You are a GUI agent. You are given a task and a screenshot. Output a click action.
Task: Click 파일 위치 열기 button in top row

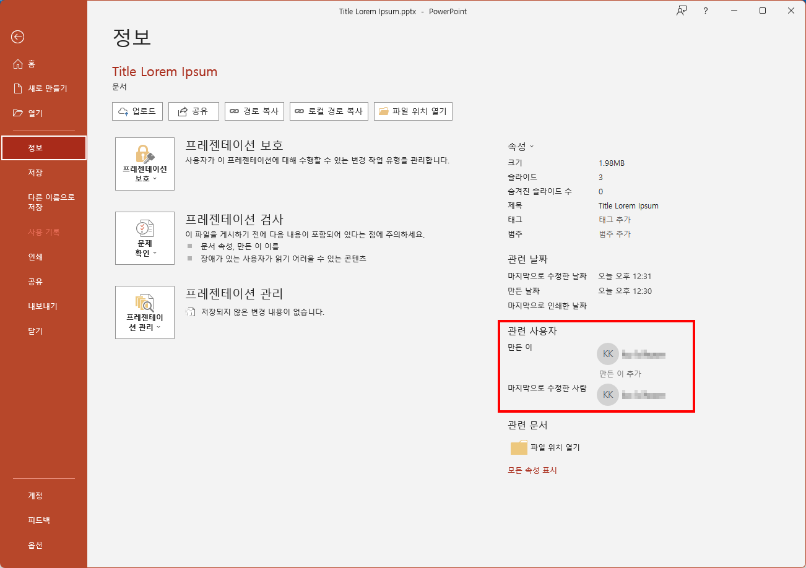coord(414,111)
